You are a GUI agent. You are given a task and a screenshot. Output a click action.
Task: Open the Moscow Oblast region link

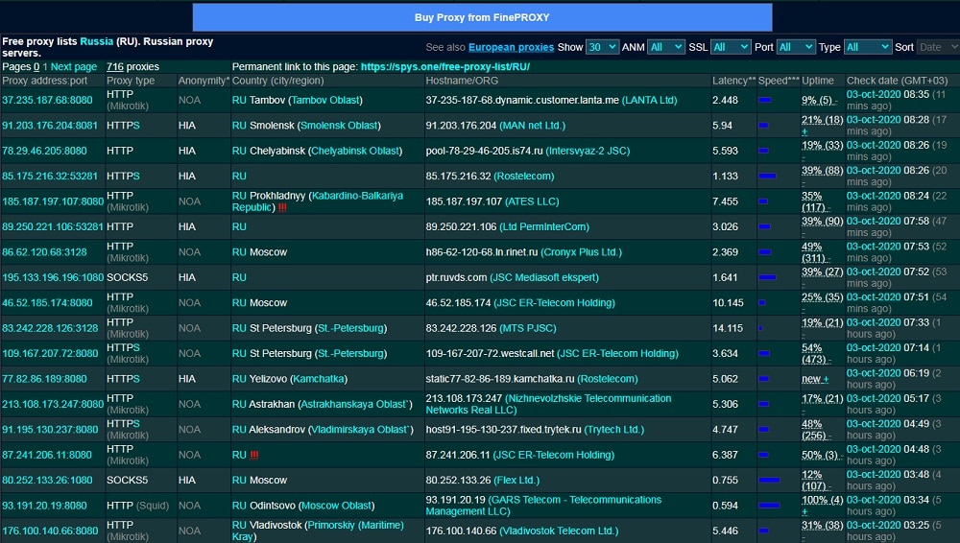pyautogui.click(x=337, y=506)
